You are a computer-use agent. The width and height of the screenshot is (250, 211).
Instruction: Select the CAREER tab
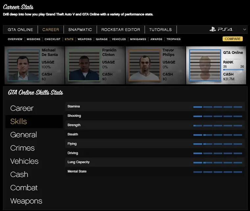click(x=51, y=30)
